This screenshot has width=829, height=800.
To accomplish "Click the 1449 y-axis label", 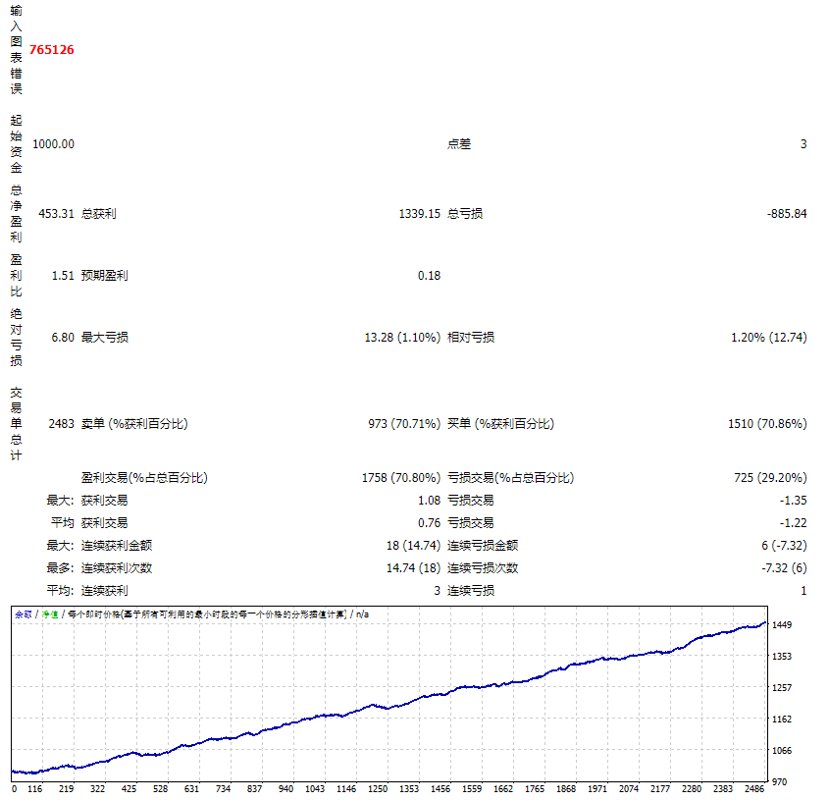I will click(x=781, y=625).
